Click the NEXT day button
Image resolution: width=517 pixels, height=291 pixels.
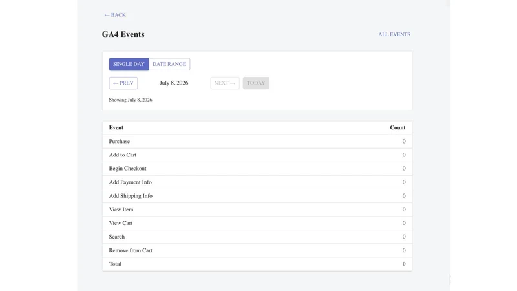click(225, 83)
